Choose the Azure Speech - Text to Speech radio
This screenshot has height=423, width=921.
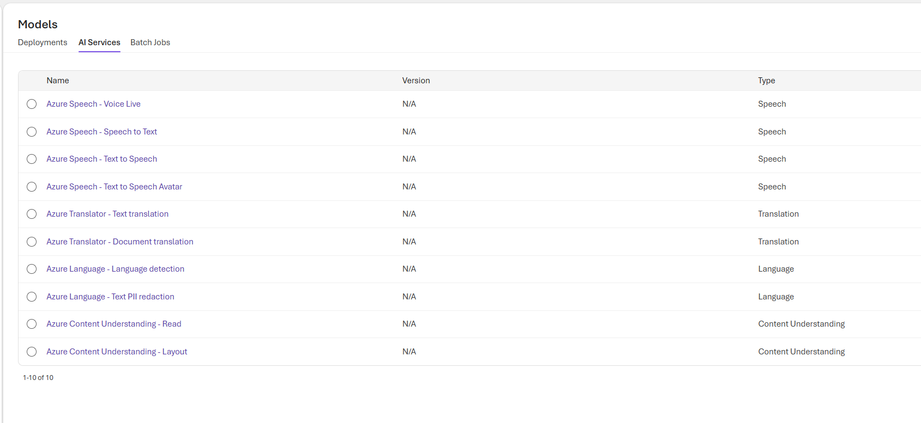pyautogui.click(x=32, y=159)
